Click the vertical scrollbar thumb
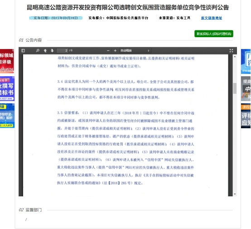Image resolution: width=251 pixels, height=229 pixels. [x=235, y=88]
